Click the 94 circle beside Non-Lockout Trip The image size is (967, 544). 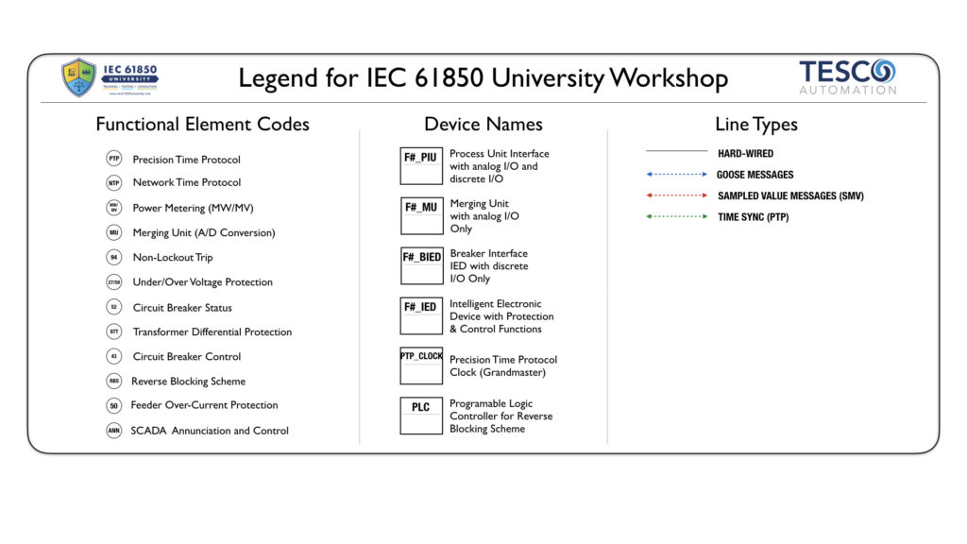click(114, 257)
